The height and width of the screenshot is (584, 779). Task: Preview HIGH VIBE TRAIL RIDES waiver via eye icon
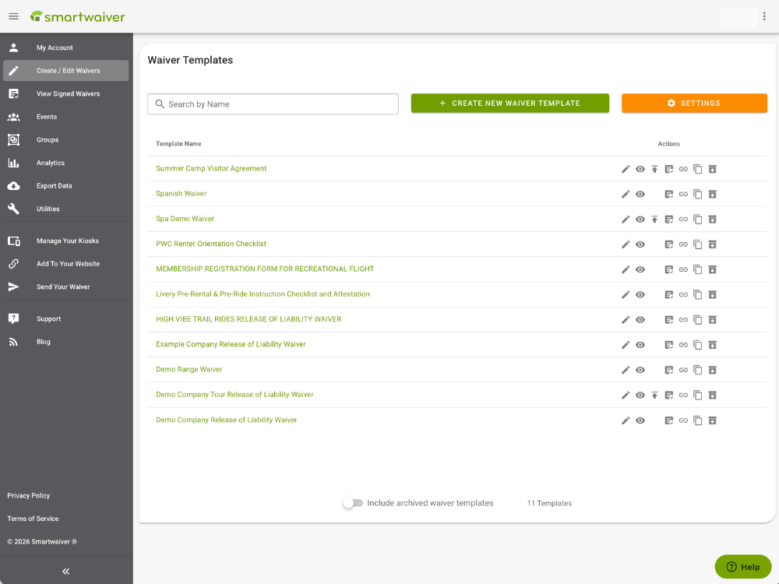[x=640, y=320]
